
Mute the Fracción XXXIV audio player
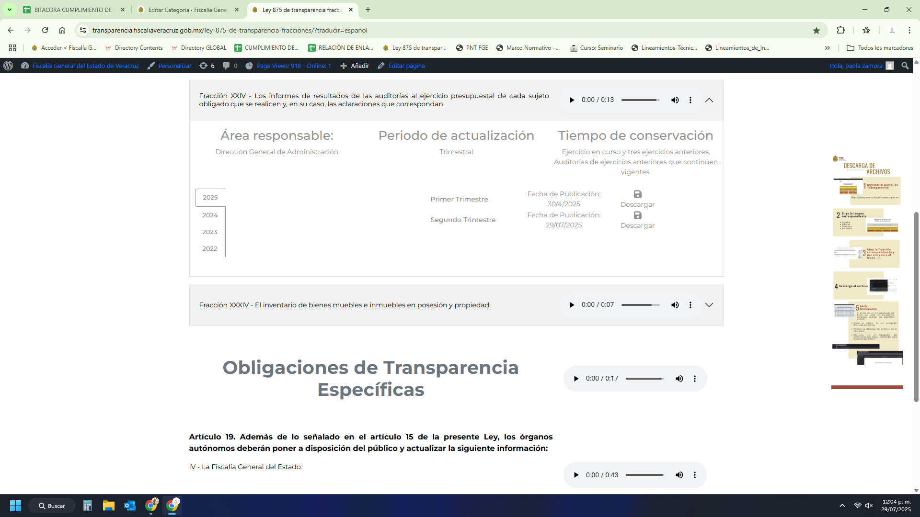(x=675, y=305)
